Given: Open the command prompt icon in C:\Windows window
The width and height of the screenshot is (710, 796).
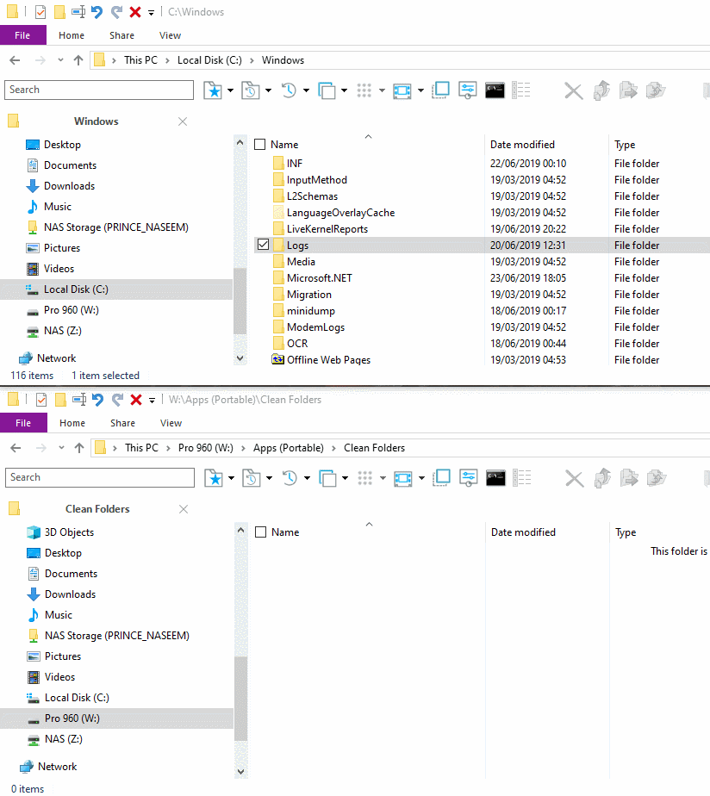Looking at the screenshot, I should click(495, 90).
